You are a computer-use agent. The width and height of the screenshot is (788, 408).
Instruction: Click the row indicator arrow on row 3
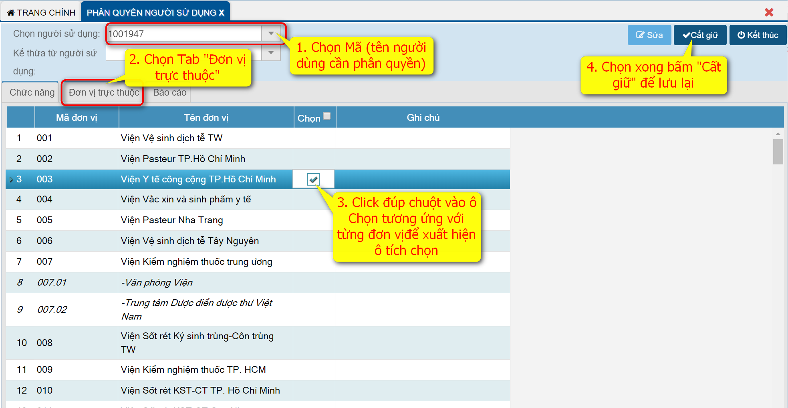[11, 180]
